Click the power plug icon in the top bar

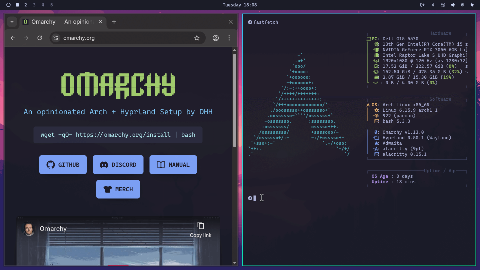point(472,5)
